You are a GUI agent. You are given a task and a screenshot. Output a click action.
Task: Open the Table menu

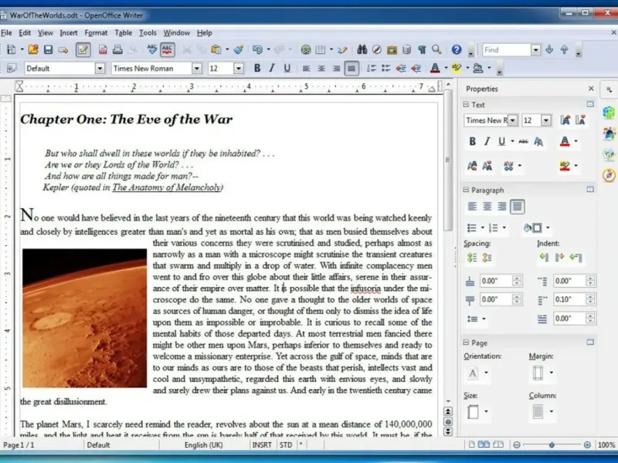click(123, 32)
